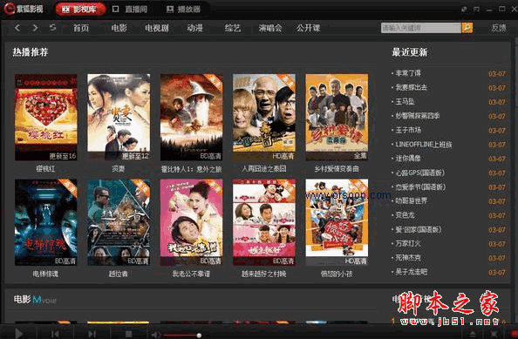Open the 越来越好之村晚 poster thumbnail
Viewport: 518px width, 339px height.
[264, 222]
